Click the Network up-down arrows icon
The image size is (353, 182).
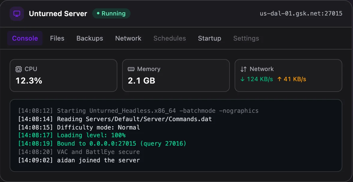coord(244,69)
